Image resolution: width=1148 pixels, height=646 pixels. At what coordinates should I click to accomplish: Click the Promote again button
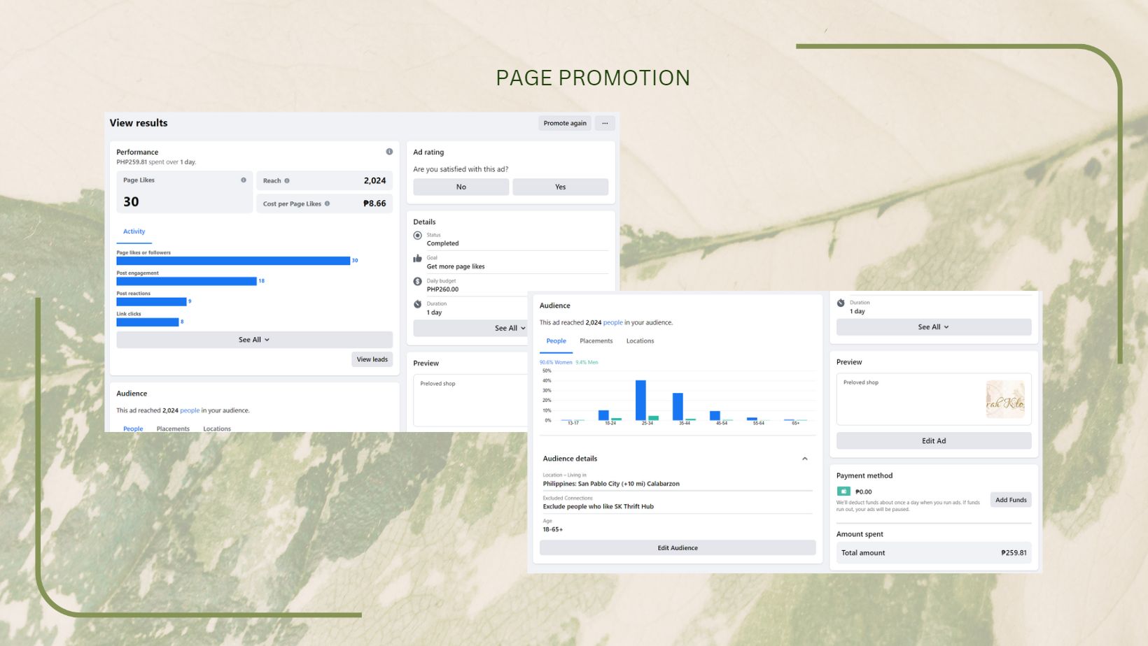point(565,123)
